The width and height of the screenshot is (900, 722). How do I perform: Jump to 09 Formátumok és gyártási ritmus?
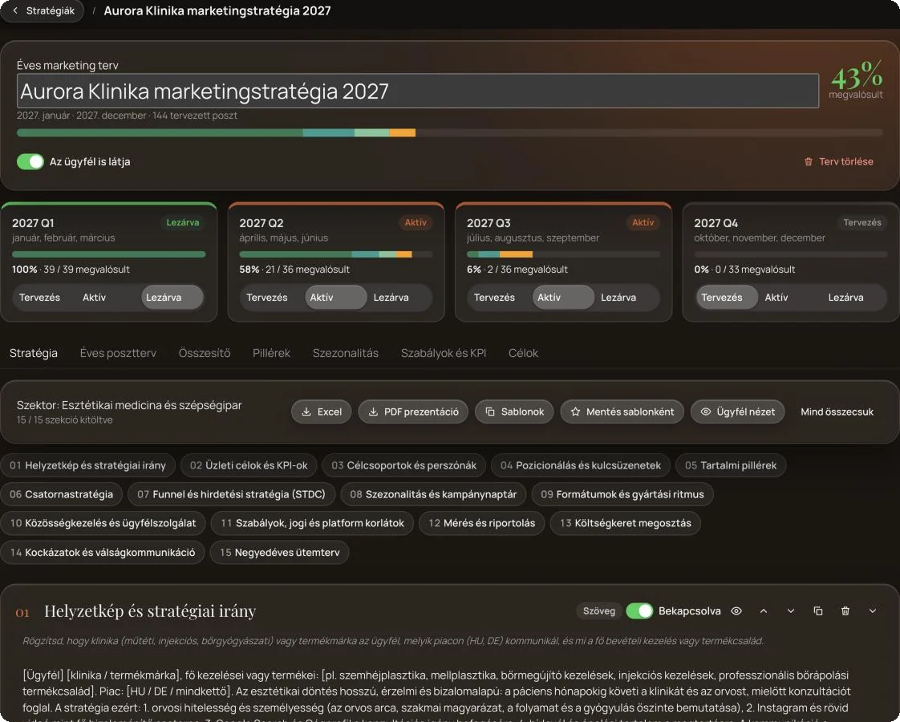[x=622, y=494]
